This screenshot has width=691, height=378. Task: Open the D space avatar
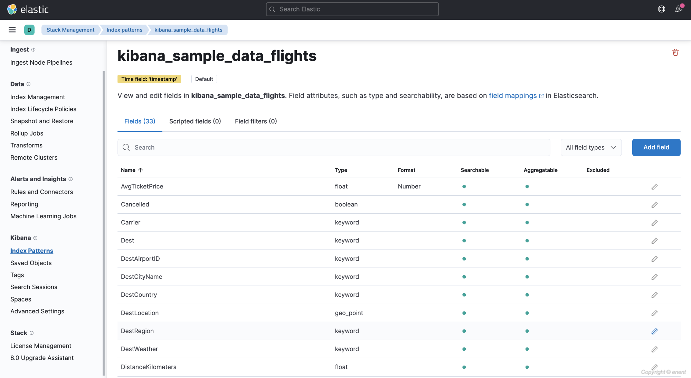pyautogui.click(x=29, y=30)
